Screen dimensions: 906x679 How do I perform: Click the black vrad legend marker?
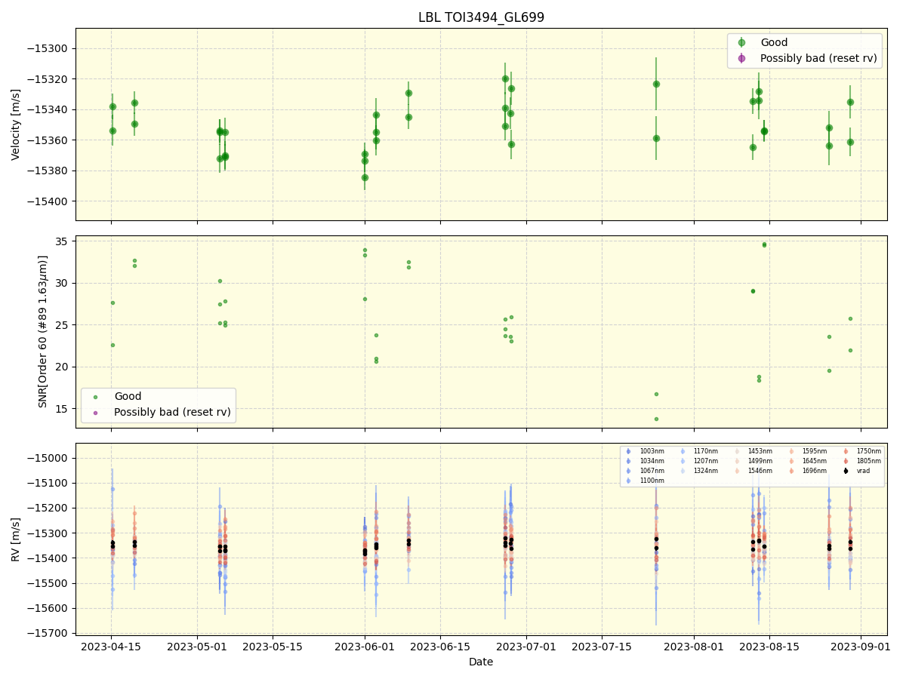tap(846, 471)
